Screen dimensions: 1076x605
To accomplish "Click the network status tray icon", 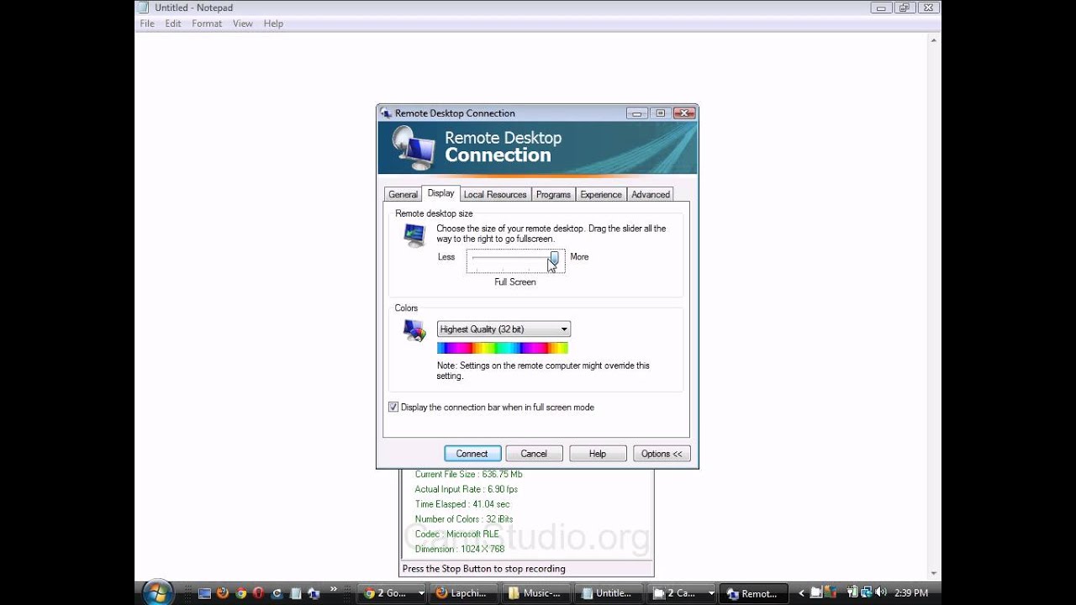I will pyautogui.click(x=866, y=593).
